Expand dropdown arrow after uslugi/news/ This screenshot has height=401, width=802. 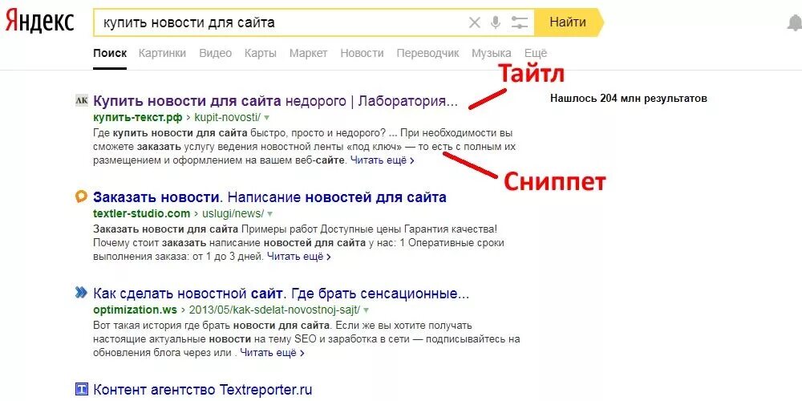coord(269,214)
